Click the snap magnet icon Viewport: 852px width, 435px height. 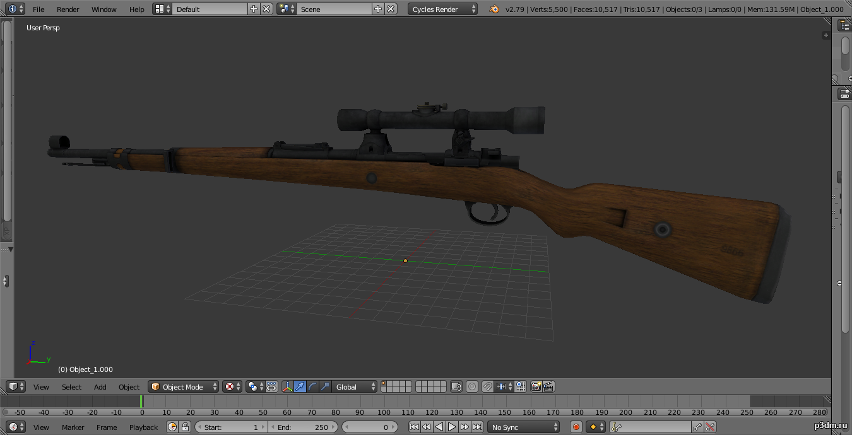pos(487,386)
